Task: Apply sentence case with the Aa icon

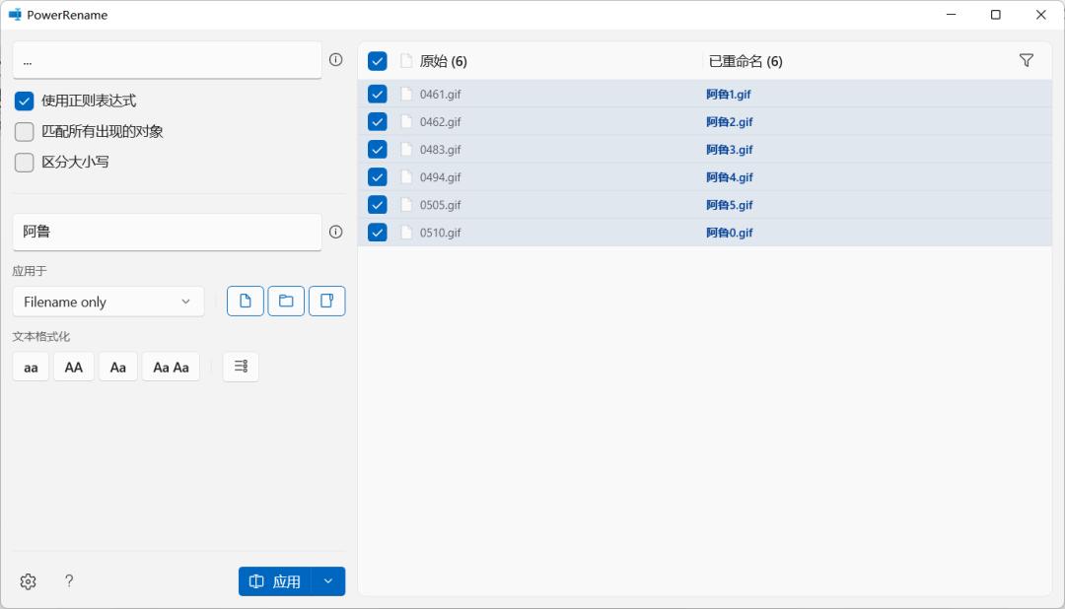Action: click(117, 366)
